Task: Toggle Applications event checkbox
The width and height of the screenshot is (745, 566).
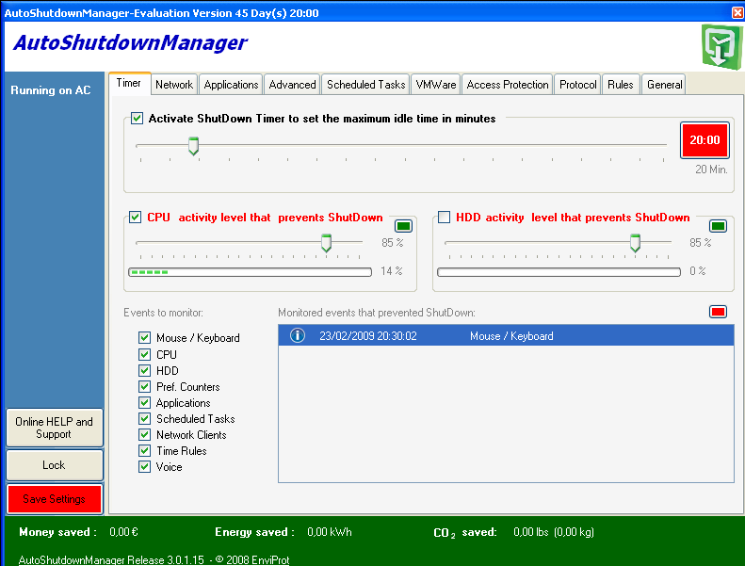Action: [145, 403]
